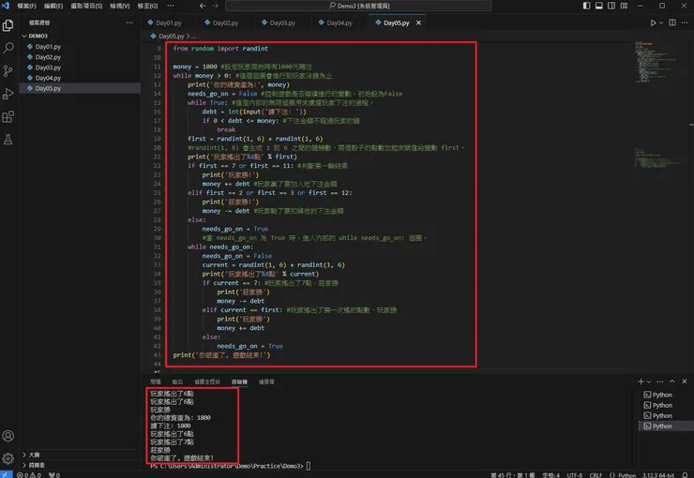Viewport: 694px width, 478px height.
Task: Click the Run Python File play button
Action: [654, 22]
